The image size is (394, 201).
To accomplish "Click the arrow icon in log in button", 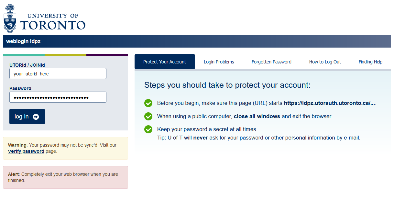I will 36,117.
